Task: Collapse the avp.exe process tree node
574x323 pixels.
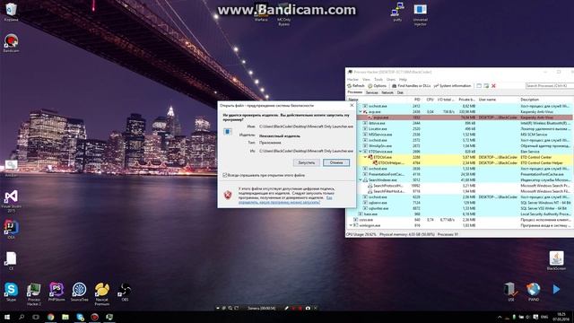Action: [361, 111]
